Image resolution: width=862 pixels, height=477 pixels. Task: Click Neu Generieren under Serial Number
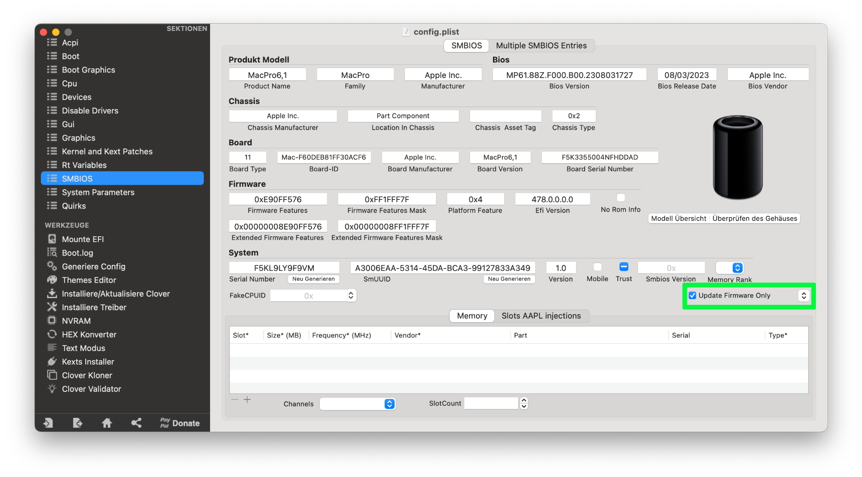[x=313, y=279]
